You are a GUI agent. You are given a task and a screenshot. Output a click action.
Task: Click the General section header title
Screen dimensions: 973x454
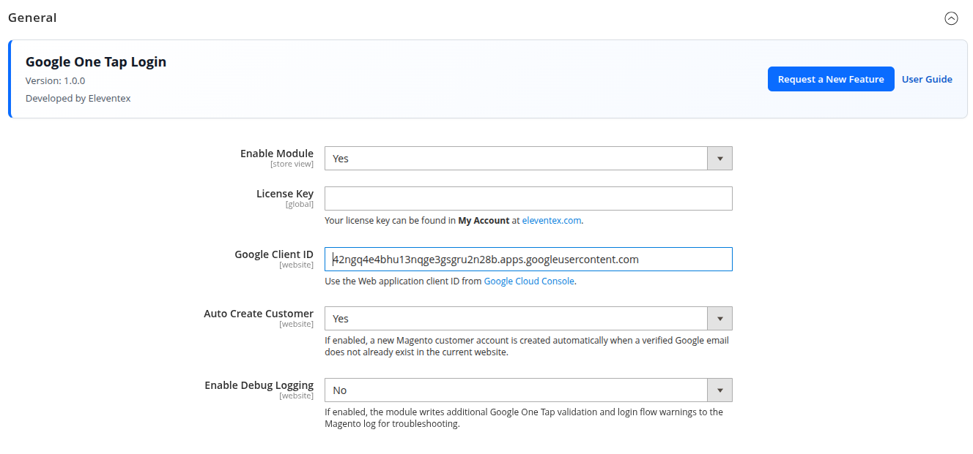point(32,18)
